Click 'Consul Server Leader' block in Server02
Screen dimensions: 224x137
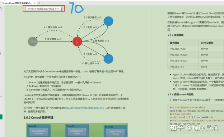tap(77, 132)
